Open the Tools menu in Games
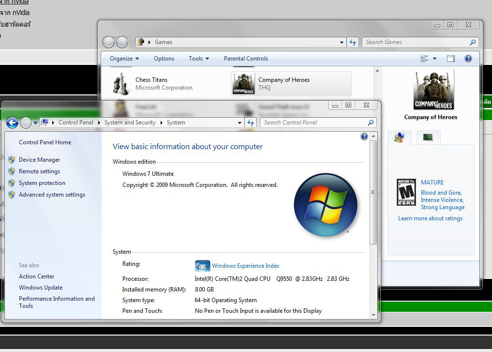Viewport: 492px width, 352px height. click(199, 59)
